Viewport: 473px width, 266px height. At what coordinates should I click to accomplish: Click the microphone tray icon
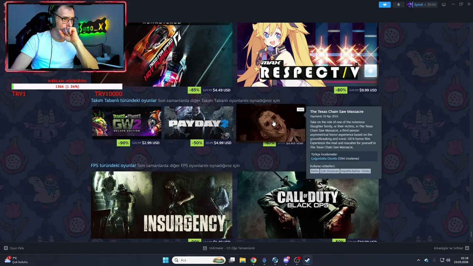pyautogui.click(x=434, y=260)
